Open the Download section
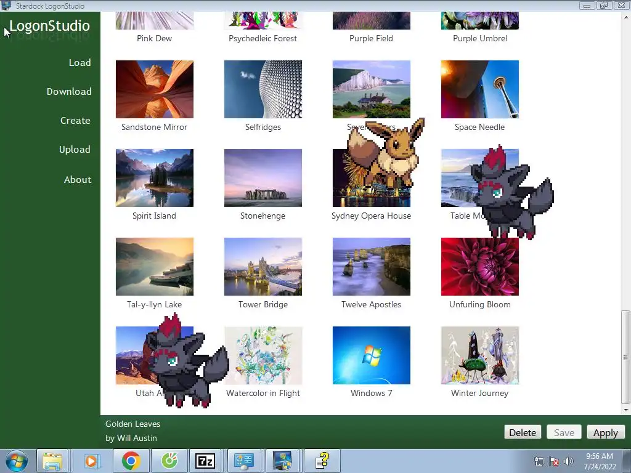This screenshot has height=473, width=631. pos(69,92)
